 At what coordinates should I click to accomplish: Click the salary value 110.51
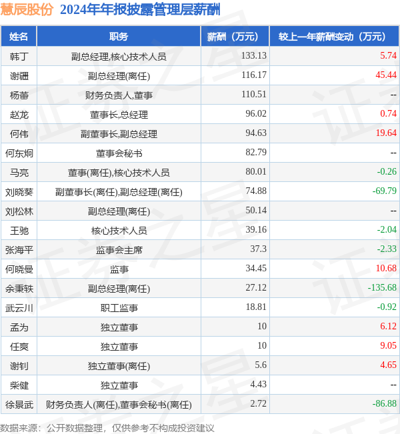254,94
